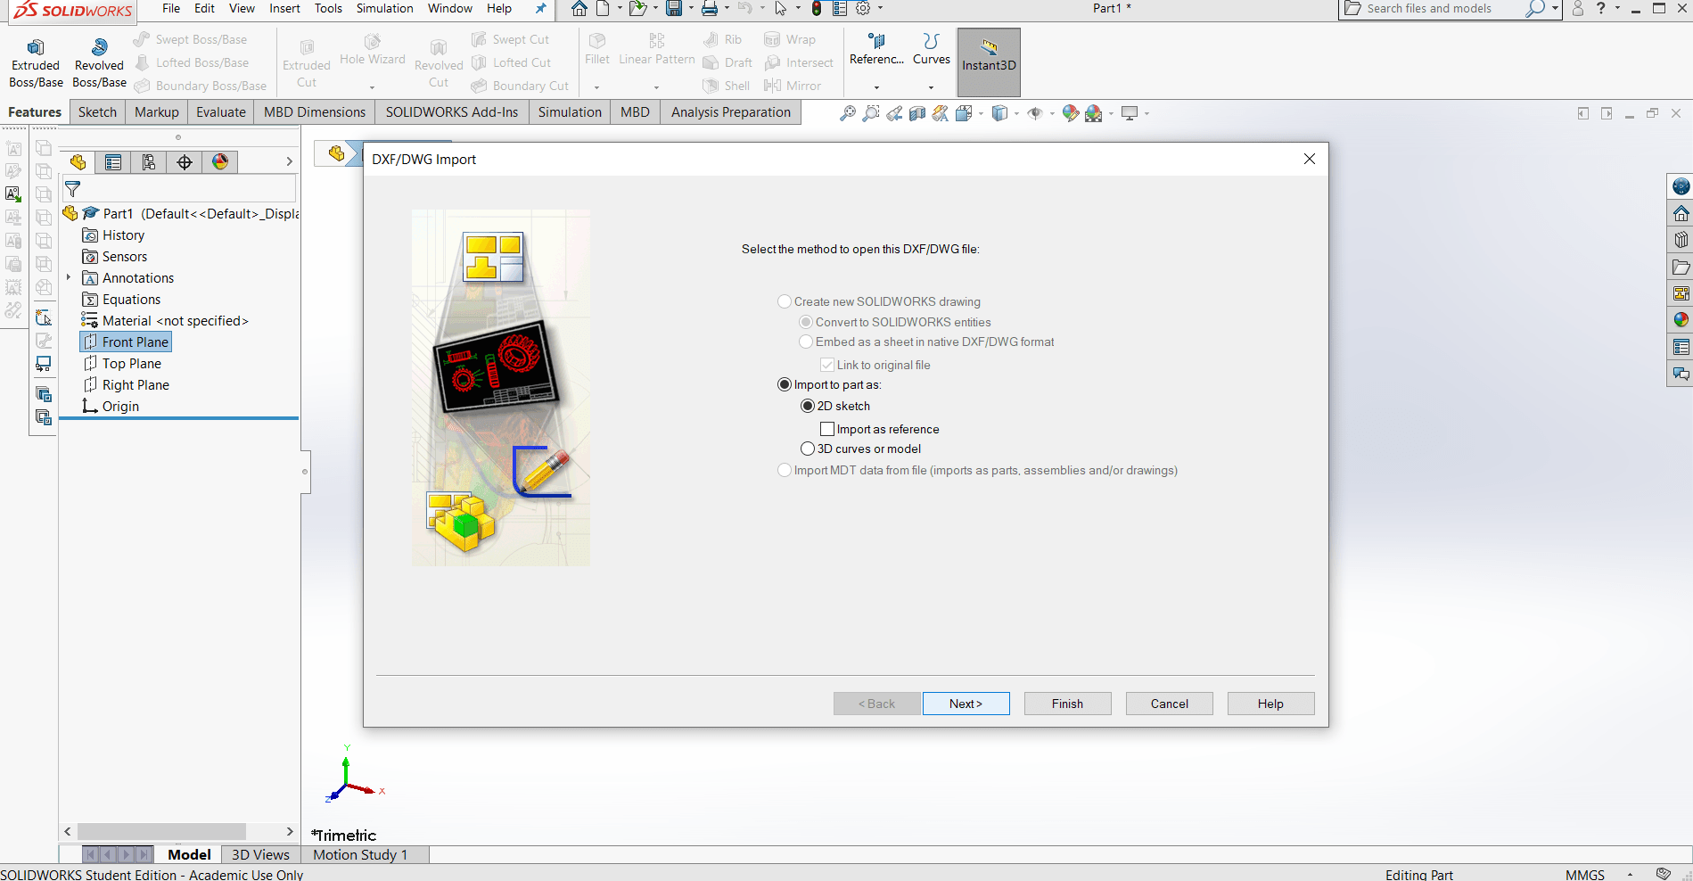Select the FeatureManager Design Tree tab icon

[x=78, y=162]
